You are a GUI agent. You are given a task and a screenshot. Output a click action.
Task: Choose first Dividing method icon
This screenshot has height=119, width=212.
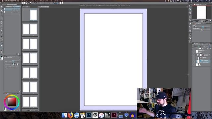coord(13,64)
